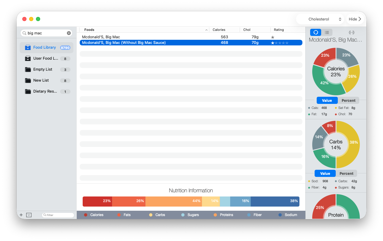The image size is (383, 241).
Task: Rate Mcdonald'S, Big Mac one star
Action: 273,37
